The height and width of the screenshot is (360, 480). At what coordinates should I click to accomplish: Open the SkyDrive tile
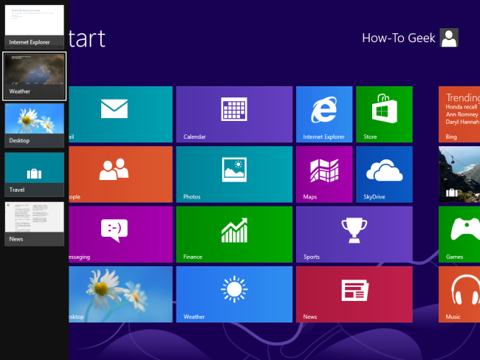pos(384,174)
